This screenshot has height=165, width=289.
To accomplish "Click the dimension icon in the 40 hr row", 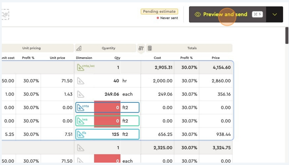I will (81, 81).
